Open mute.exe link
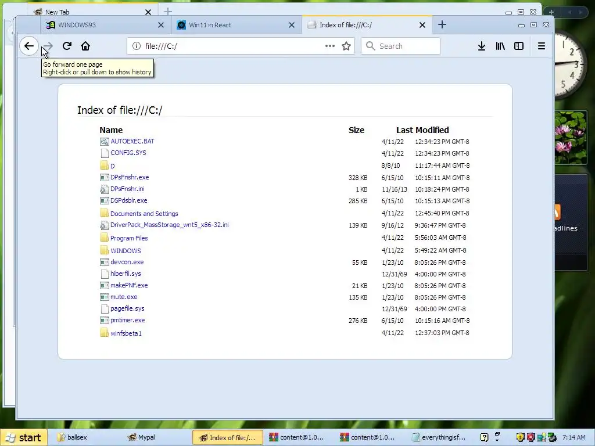The height and width of the screenshot is (446, 595). click(124, 297)
